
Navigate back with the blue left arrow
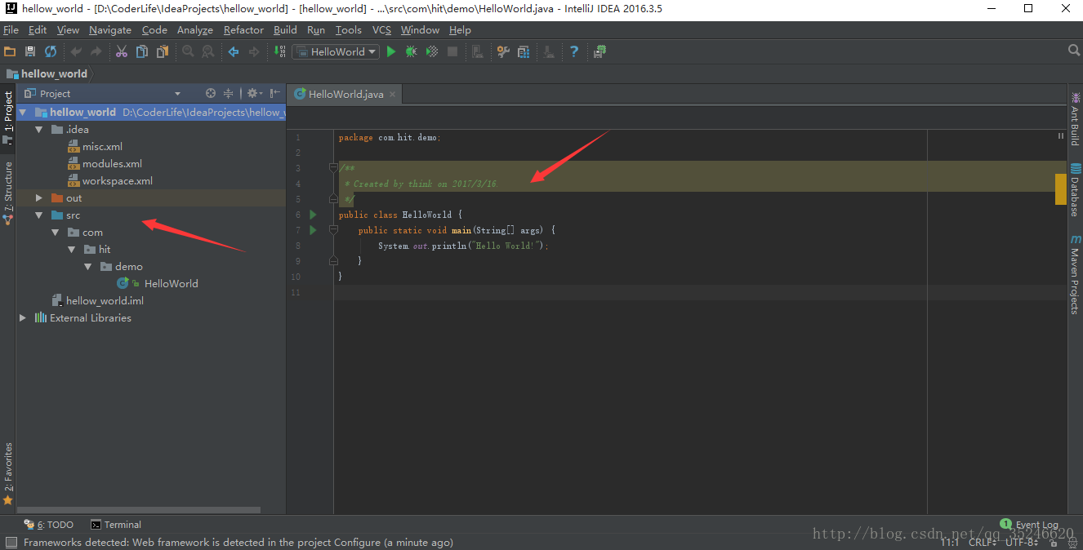[x=234, y=51]
